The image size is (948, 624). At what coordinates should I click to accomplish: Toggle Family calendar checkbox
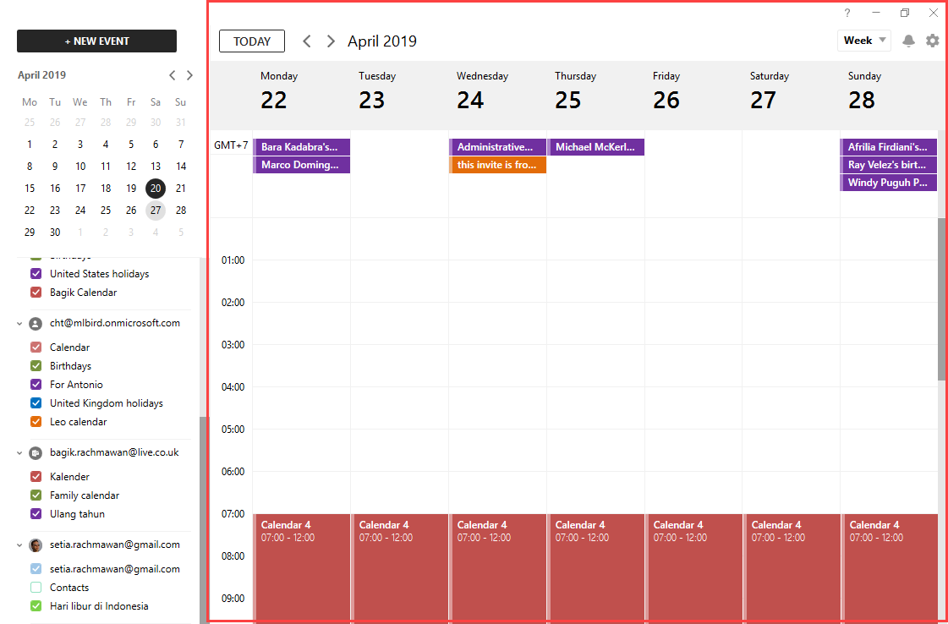click(x=36, y=495)
